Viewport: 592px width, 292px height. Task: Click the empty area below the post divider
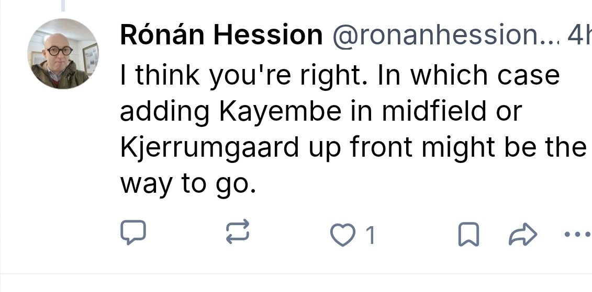(296, 283)
